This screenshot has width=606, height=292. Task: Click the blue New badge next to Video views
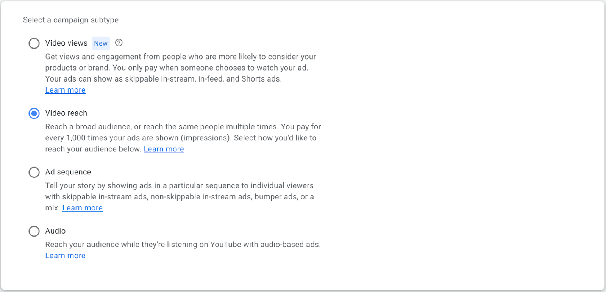[x=100, y=43]
